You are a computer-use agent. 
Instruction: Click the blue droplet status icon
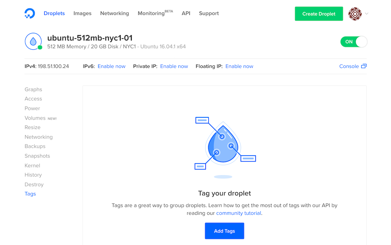tap(33, 41)
